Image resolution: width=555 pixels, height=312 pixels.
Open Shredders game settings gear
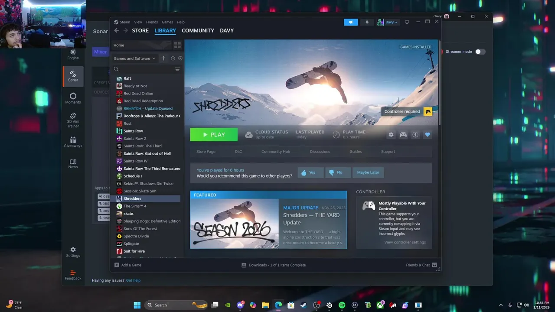(391, 135)
